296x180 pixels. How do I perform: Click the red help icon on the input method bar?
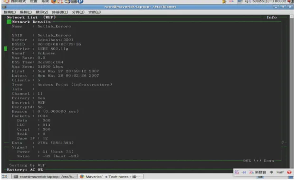(x=289, y=172)
